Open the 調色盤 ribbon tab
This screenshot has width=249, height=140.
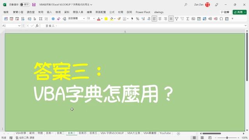[31, 12]
